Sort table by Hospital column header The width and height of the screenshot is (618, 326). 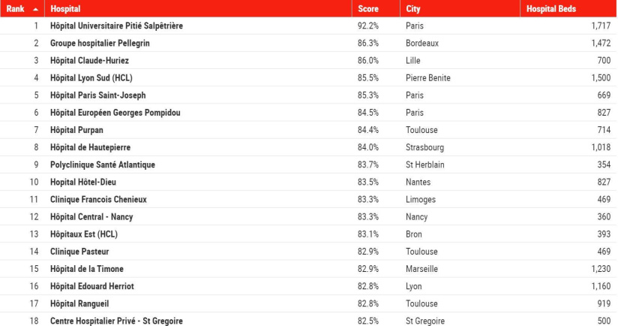65,9
